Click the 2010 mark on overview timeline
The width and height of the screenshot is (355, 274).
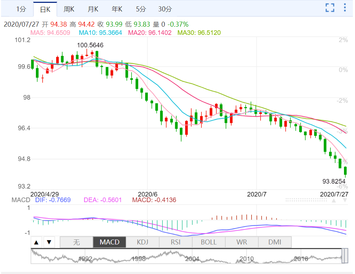[247, 259]
